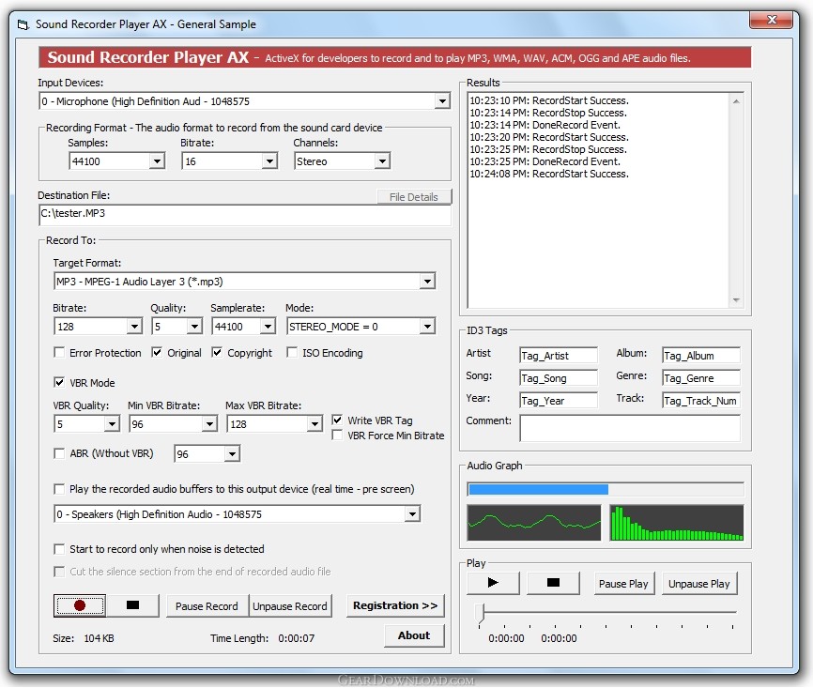Image resolution: width=813 pixels, height=688 pixels.
Task: Click the Unpause Play button
Action: coord(698,584)
